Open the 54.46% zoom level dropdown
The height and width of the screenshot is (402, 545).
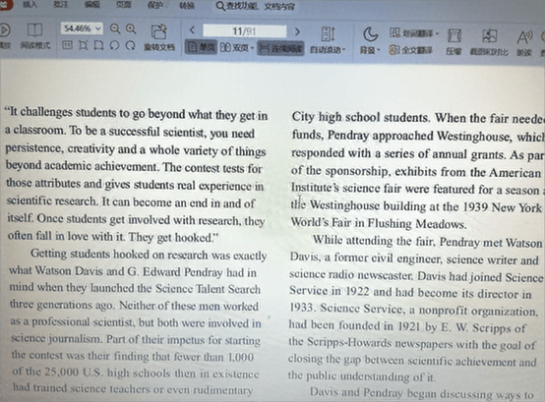click(x=82, y=29)
